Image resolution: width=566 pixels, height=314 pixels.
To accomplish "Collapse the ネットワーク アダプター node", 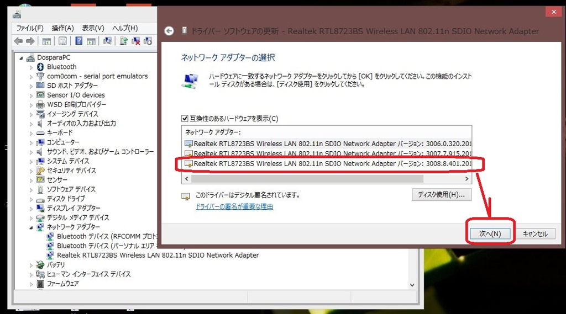I will click(x=31, y=227).
